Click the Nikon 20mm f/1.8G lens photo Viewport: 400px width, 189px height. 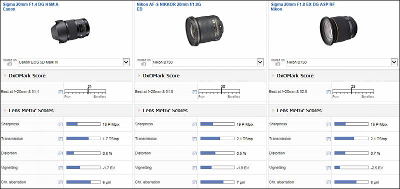204,31
